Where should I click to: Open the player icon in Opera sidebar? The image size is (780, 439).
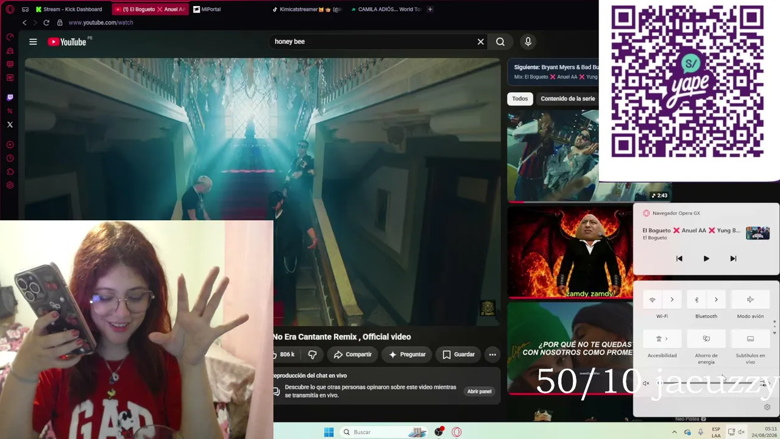[10, 145]
